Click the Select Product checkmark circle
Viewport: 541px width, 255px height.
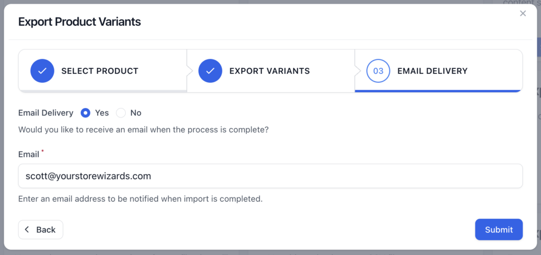(x=42, y=71)
